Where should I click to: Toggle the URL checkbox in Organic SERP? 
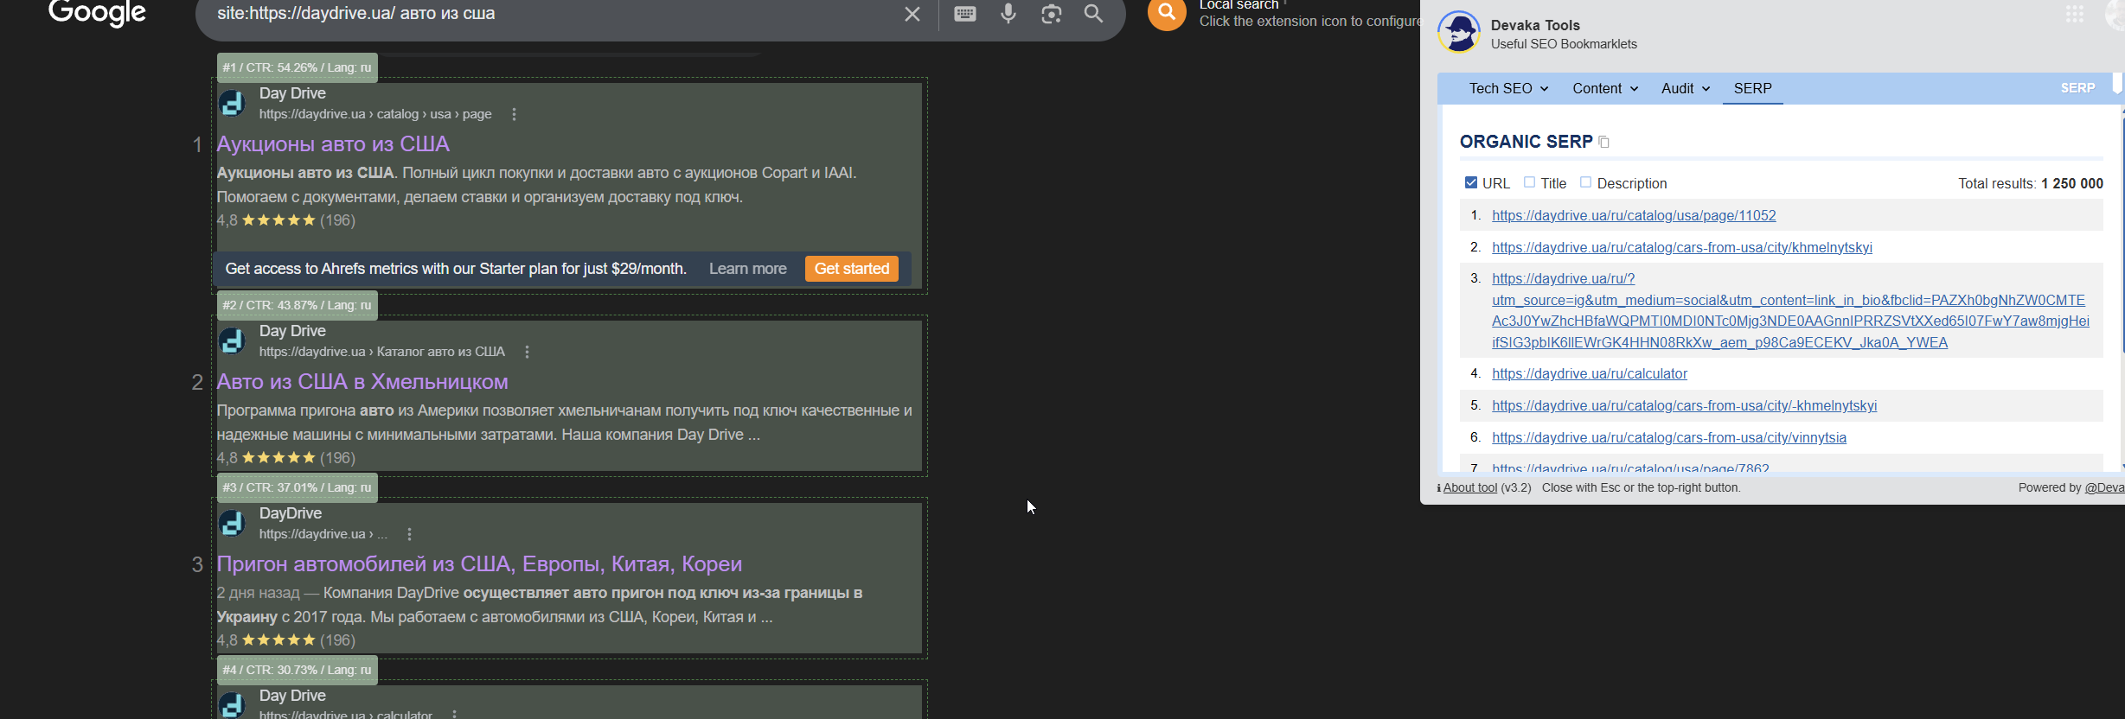(1471, 182)
